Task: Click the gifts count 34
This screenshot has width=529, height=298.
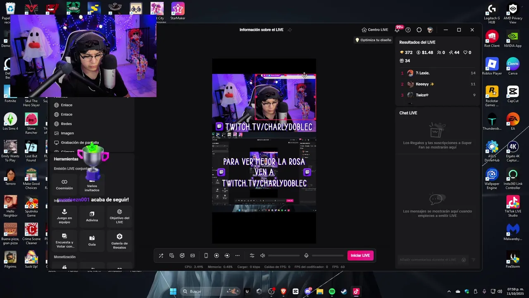Action: 405,61
